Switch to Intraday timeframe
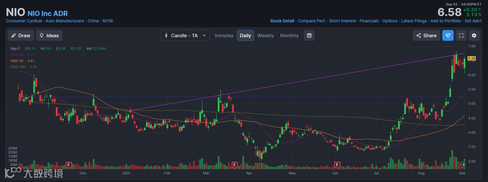Viewport: 488px width, 182px height. coord(224,35)
